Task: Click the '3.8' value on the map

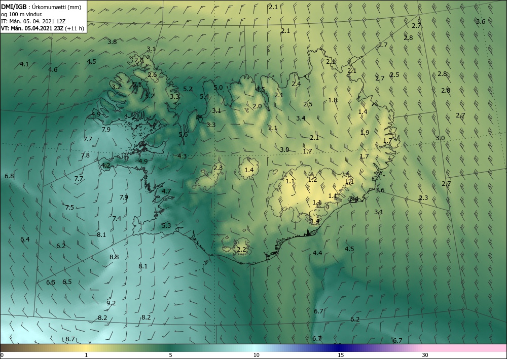Action: click(112, 42)
